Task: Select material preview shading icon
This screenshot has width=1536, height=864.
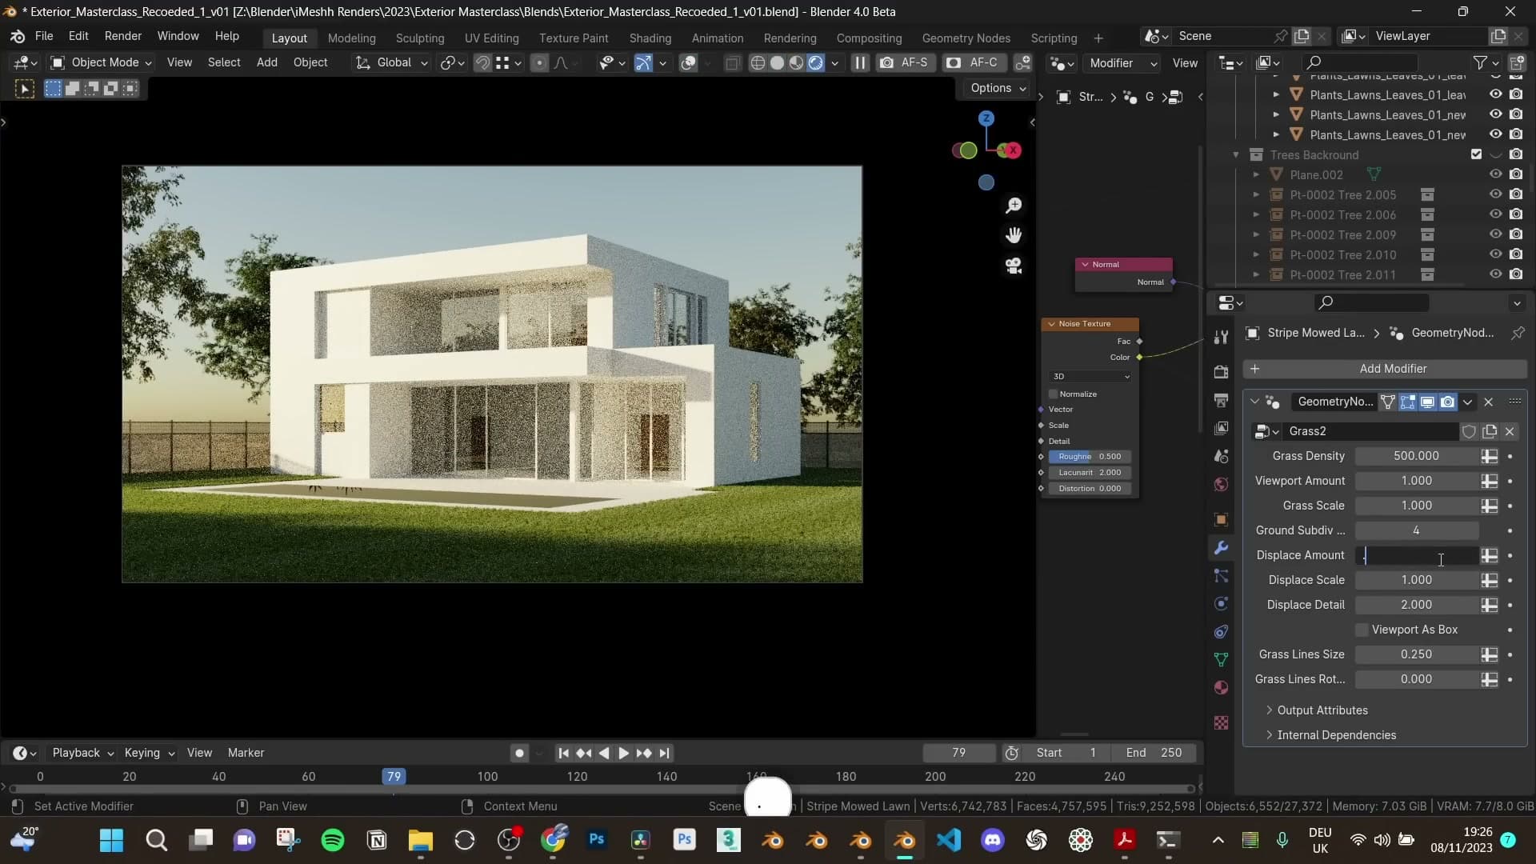Action: [x=796, y=63]
